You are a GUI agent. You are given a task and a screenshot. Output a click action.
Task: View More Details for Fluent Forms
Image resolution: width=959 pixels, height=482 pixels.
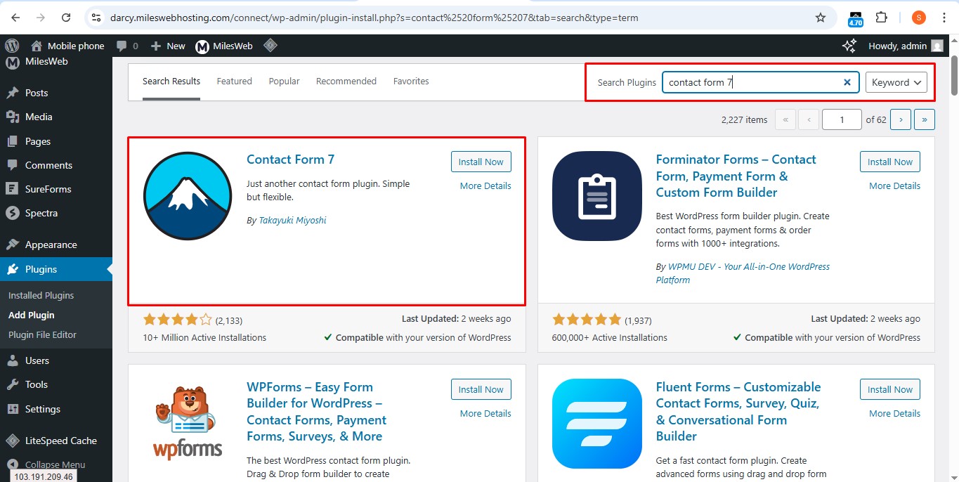894,413
